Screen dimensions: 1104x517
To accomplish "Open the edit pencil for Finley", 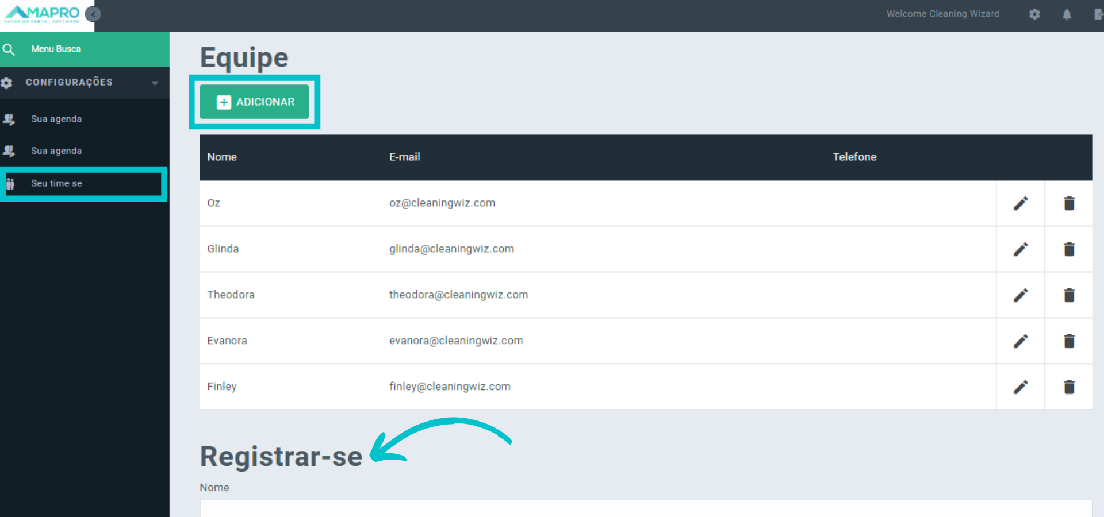I will click(x=1020, y=387).
